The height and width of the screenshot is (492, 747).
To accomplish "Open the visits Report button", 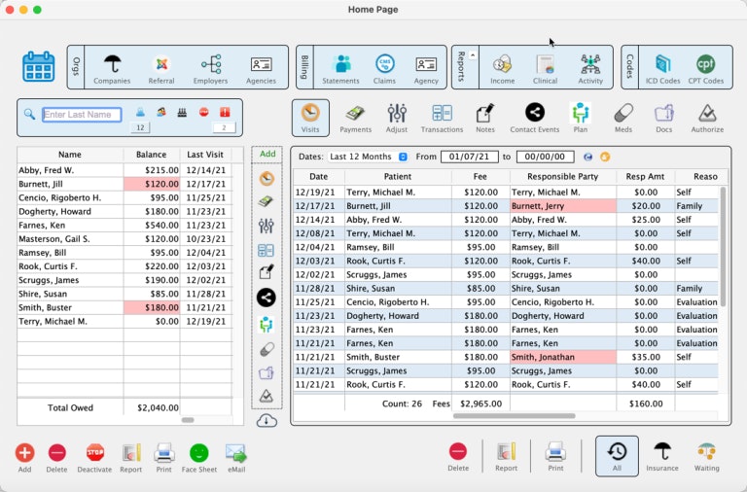I will [x=506, y=457].
